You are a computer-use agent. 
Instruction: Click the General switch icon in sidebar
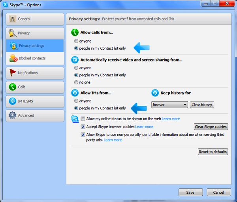(x=12, y=19)
